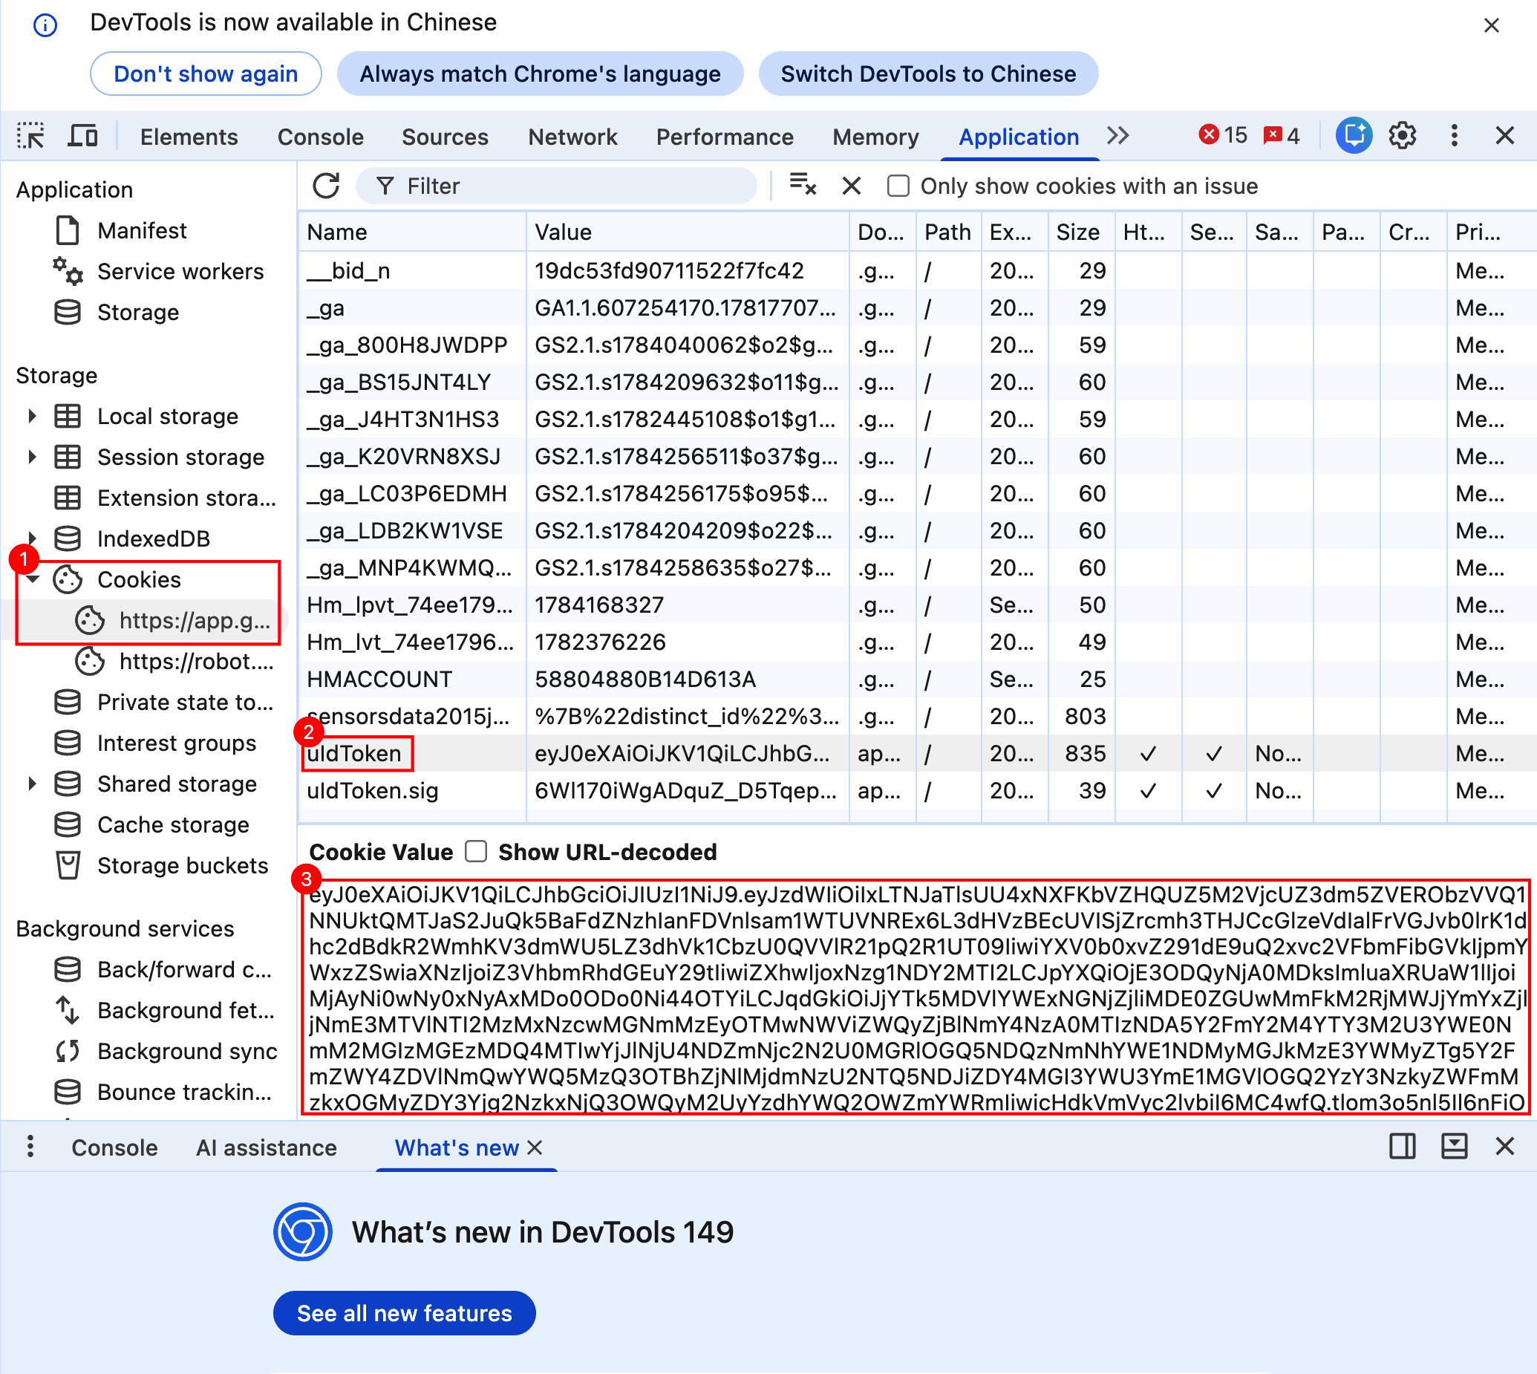1537x1374 pixels.
Task: Clear all cookies with the list-clear icon
Action: click(x=803, y=185)
